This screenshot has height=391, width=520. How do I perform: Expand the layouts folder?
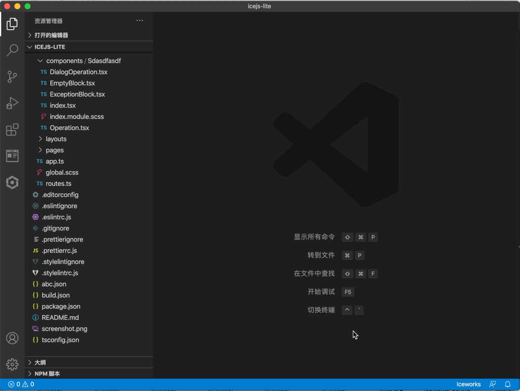pyautogui.click(x=56, y=139)
